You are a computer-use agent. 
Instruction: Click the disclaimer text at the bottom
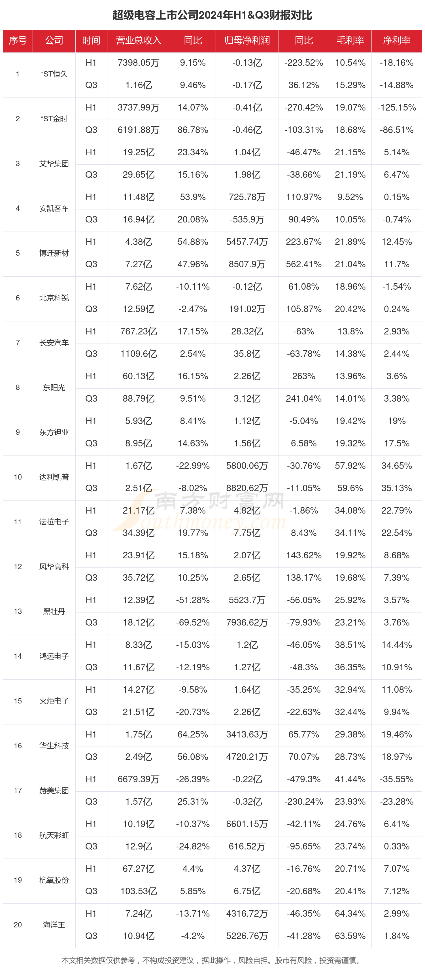211,960
